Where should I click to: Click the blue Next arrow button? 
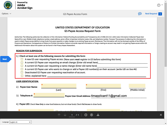5,59
